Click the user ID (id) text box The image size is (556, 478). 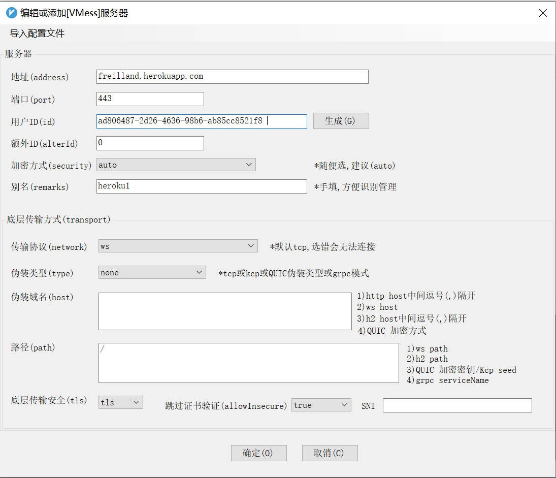pyautogui.click(x=202, y=121)
